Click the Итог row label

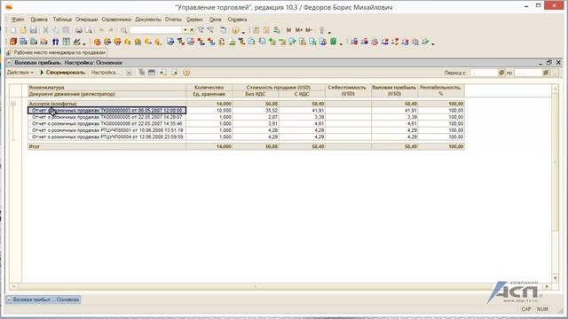pyautogui.click(x=35, y=146)
